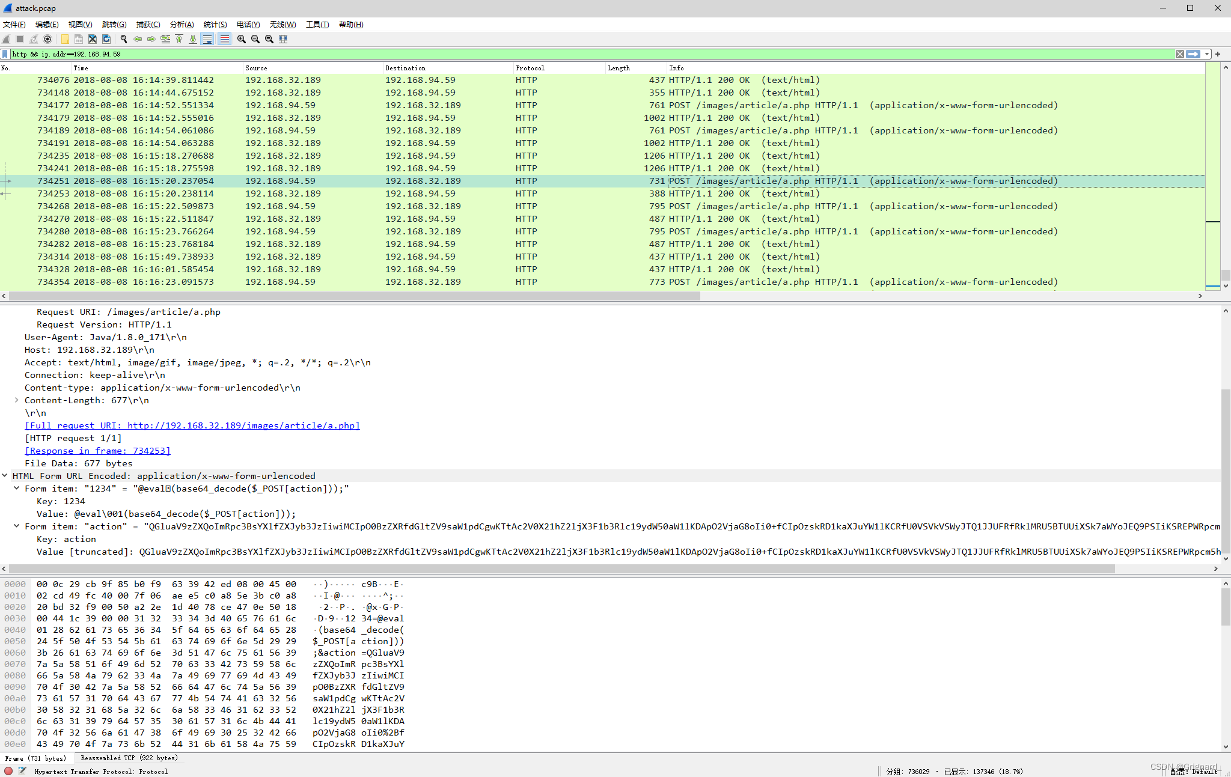Click the resize columns icon
Screen dimensions: 1231x777
pyautogui.click(x=283, y=39)
